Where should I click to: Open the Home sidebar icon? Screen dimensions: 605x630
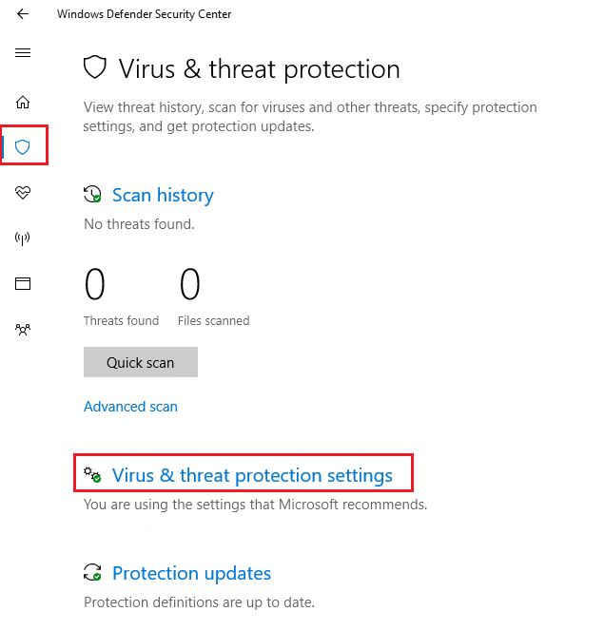[x=23, y=103]
